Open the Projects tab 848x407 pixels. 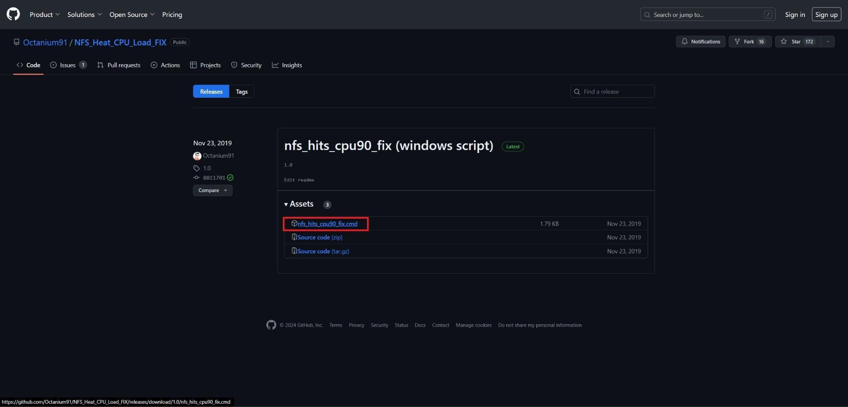tap(205, 65)
